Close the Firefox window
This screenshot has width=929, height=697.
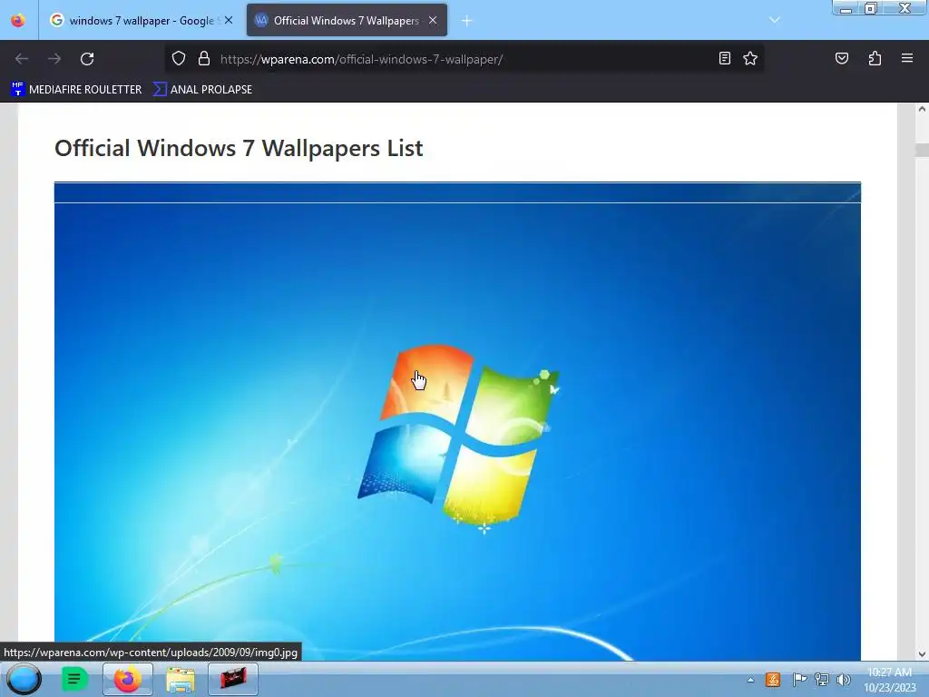point(905,8)
